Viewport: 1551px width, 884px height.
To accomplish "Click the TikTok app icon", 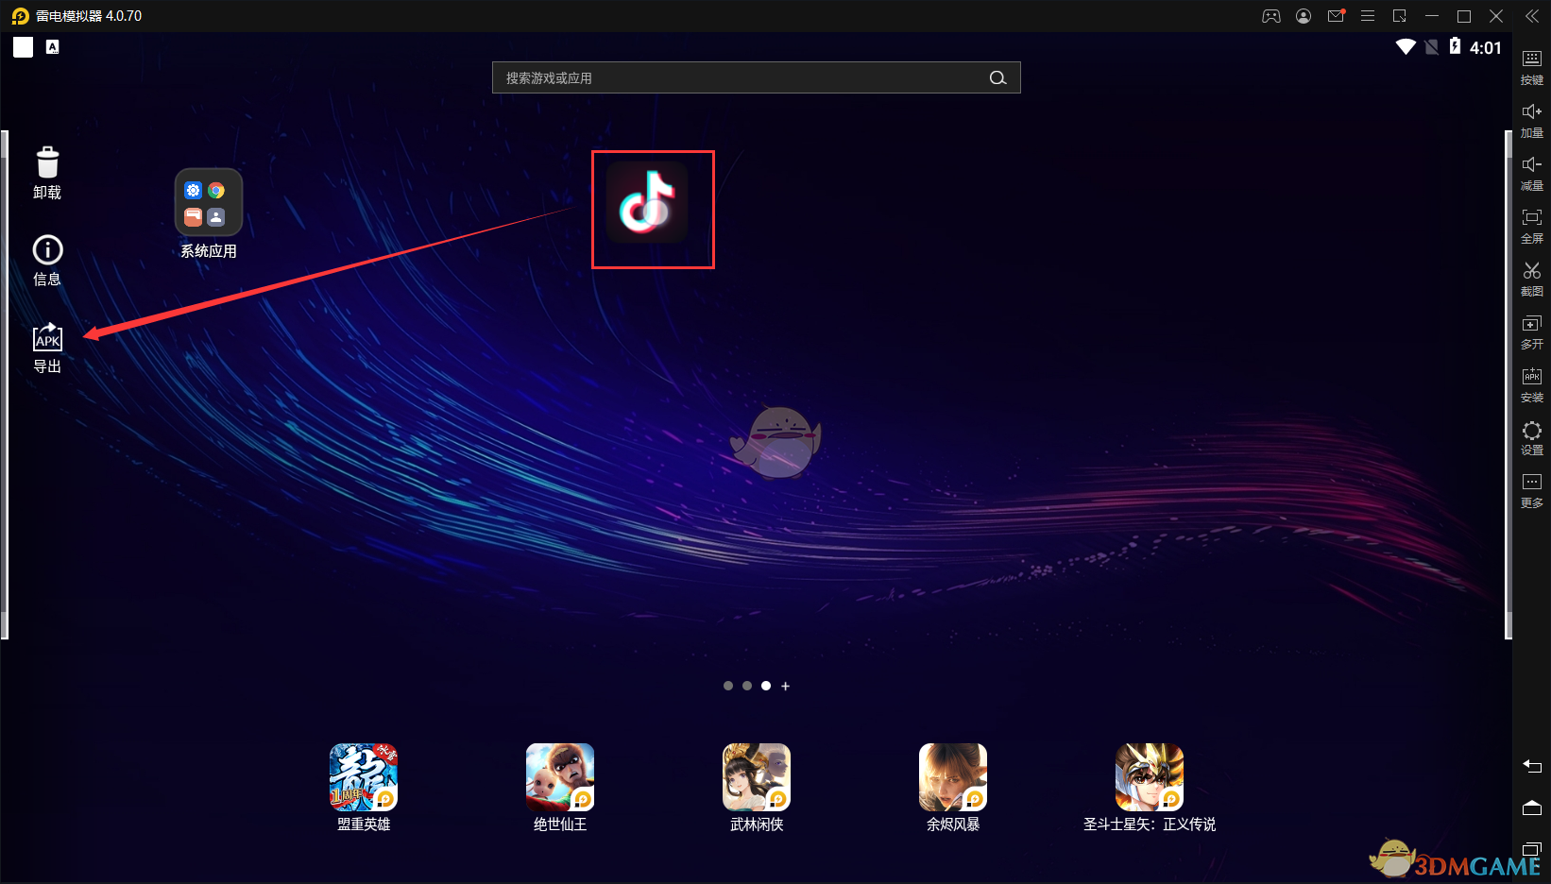I will coord(648,203).
